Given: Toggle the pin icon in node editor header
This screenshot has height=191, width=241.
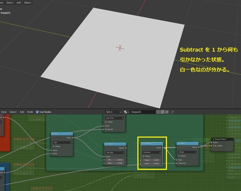Looking at the screenshot, I should 172,112.
